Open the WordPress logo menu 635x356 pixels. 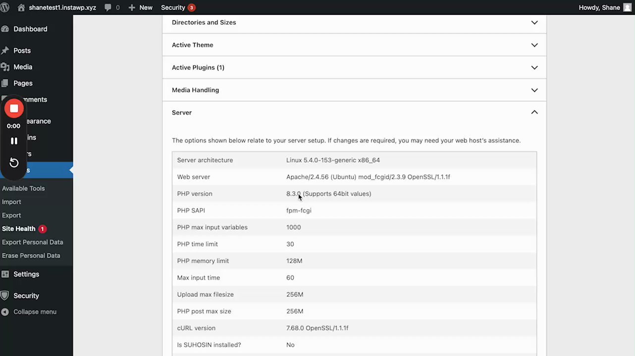[x=5, y=7]
